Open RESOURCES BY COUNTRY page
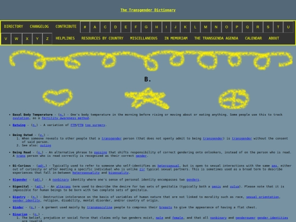This screenshot has height=222, width=296. click(x=103, y=38)
